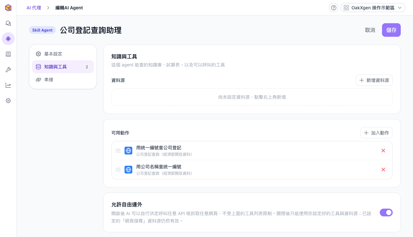This screenshot has width=413, height=237.
Task: Click the 允許自由連外 heading
Action: [127, 204]
